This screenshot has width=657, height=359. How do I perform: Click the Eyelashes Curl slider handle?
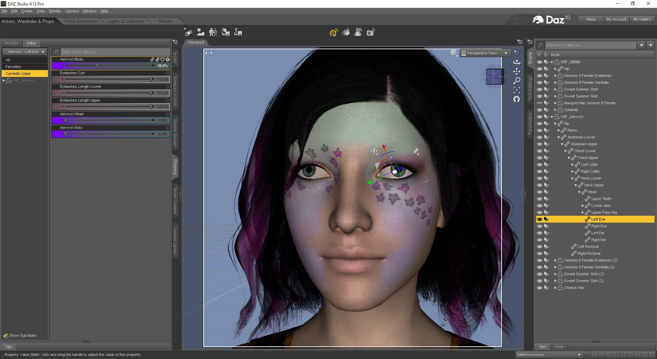(151, 79)
